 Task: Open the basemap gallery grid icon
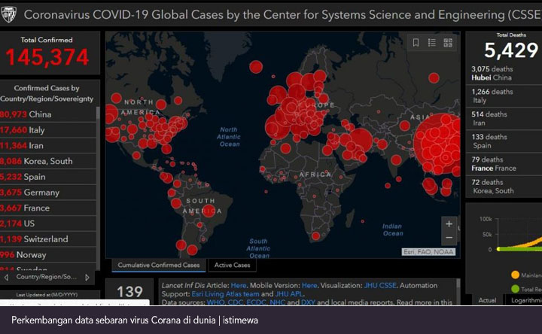coord(448,43)
